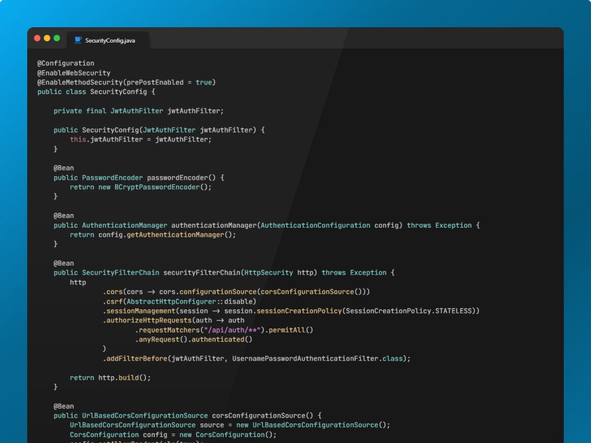Click UsernamePasswordAuthenticationFilter text
Screen dimensions: 591x443
(305, 358)
